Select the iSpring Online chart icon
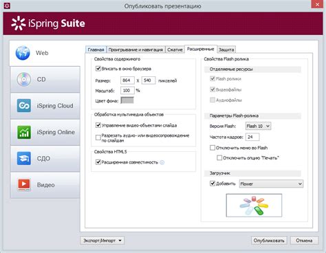 click(x=24, y=132)
